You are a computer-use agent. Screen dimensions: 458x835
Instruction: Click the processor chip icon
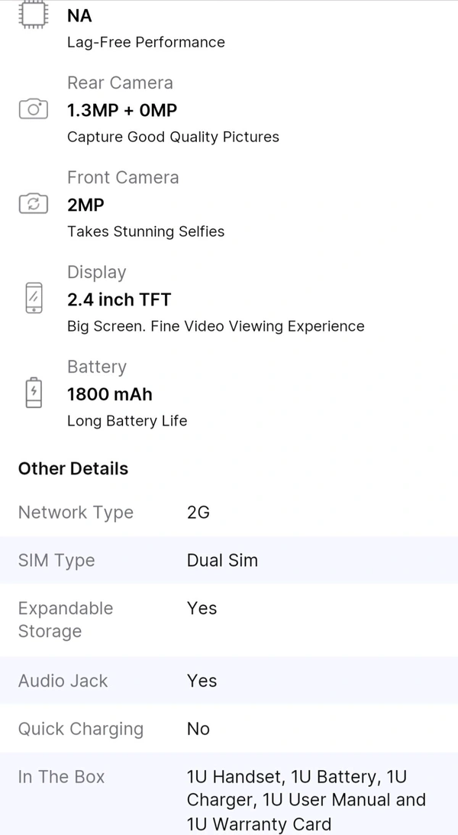coord(34,15)
